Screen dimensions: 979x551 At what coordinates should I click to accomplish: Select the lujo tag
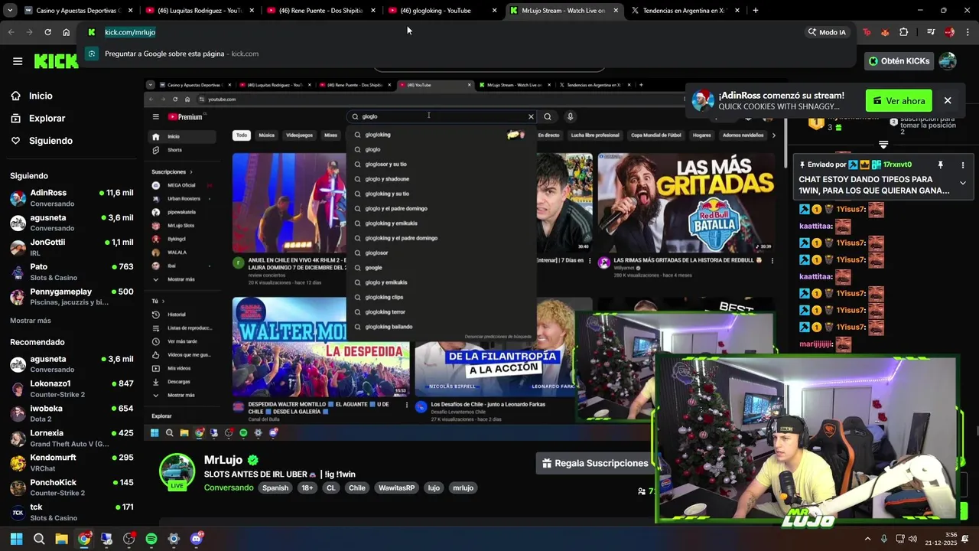tap(434, 488)
